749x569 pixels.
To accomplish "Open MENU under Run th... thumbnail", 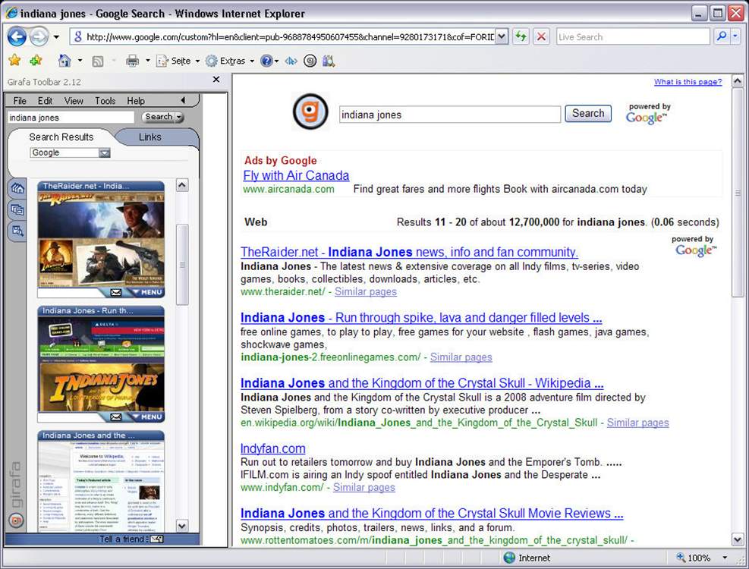I will pos(148,417).
